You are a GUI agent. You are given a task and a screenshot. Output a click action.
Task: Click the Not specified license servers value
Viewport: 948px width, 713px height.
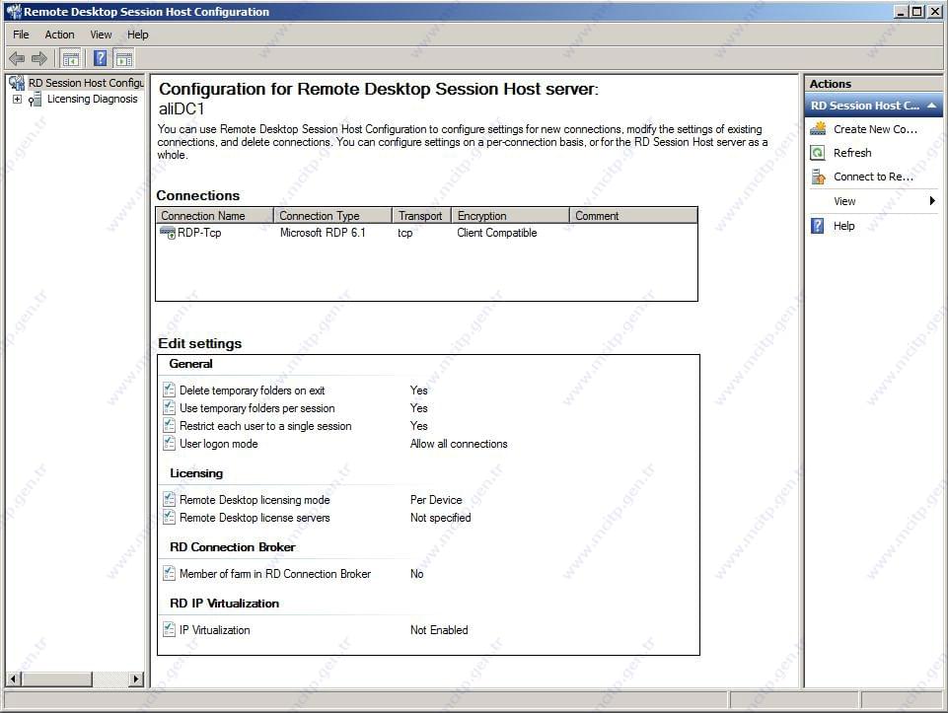pyautogui.click(x=441, y=517)
